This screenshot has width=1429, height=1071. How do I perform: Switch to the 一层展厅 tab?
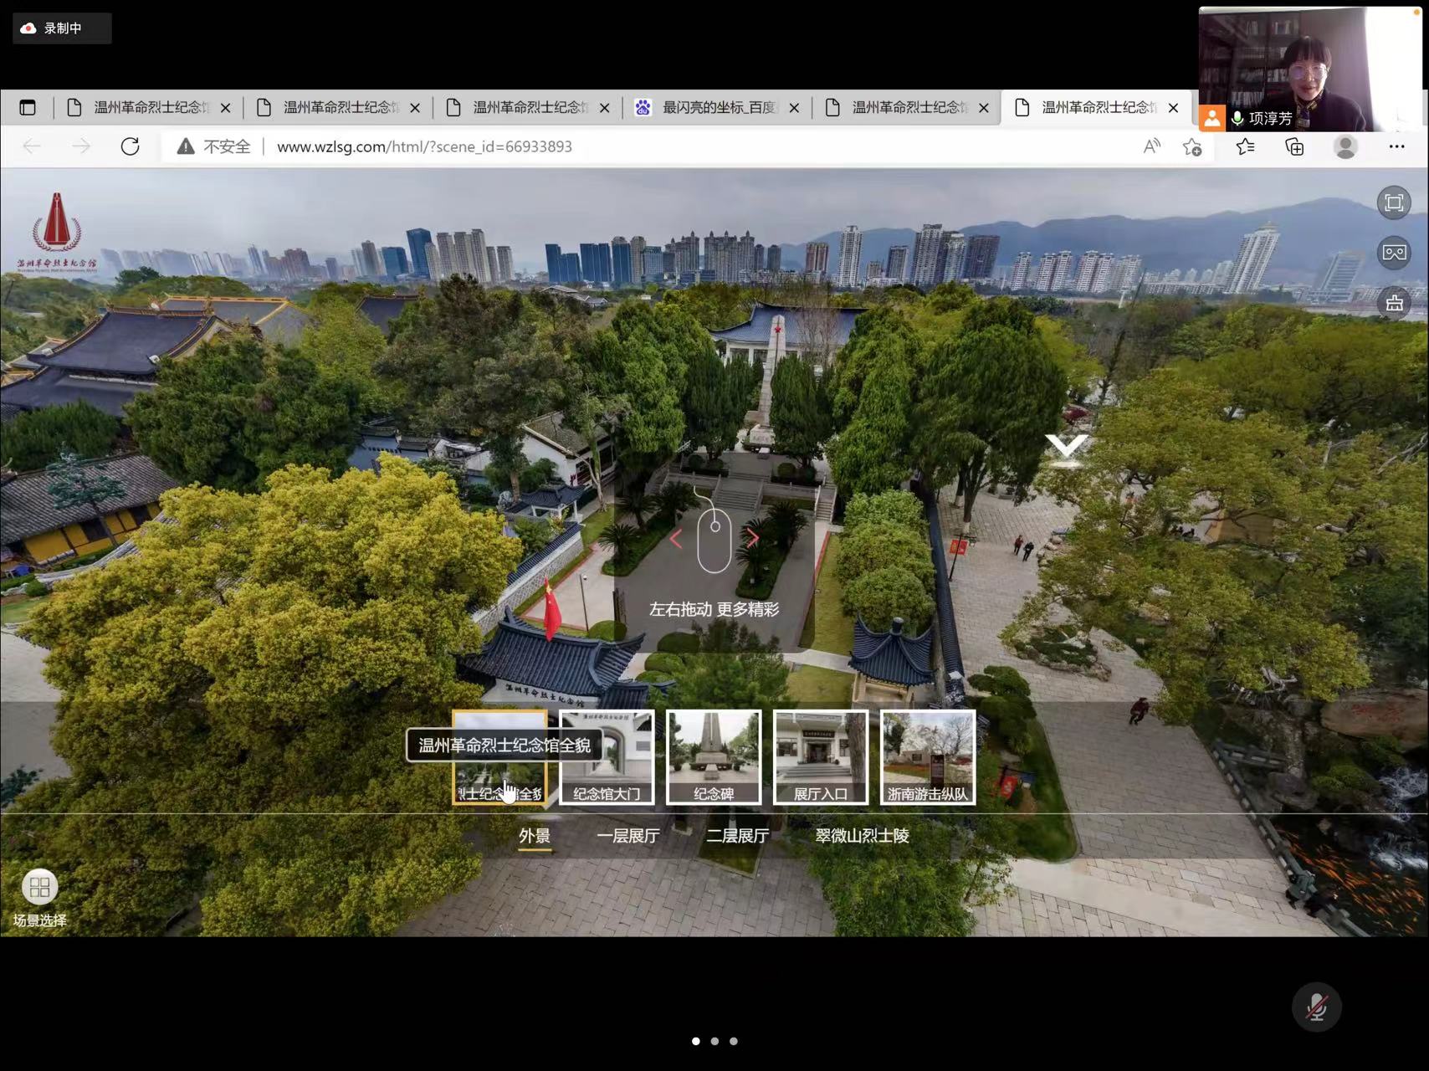627,836
